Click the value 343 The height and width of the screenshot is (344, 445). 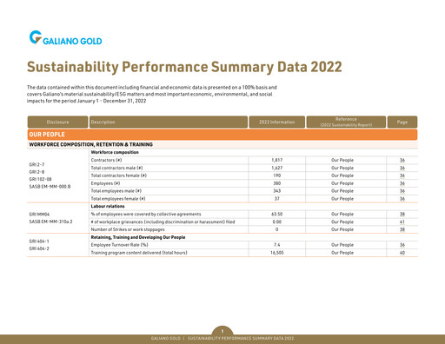(x=277, y=191)
